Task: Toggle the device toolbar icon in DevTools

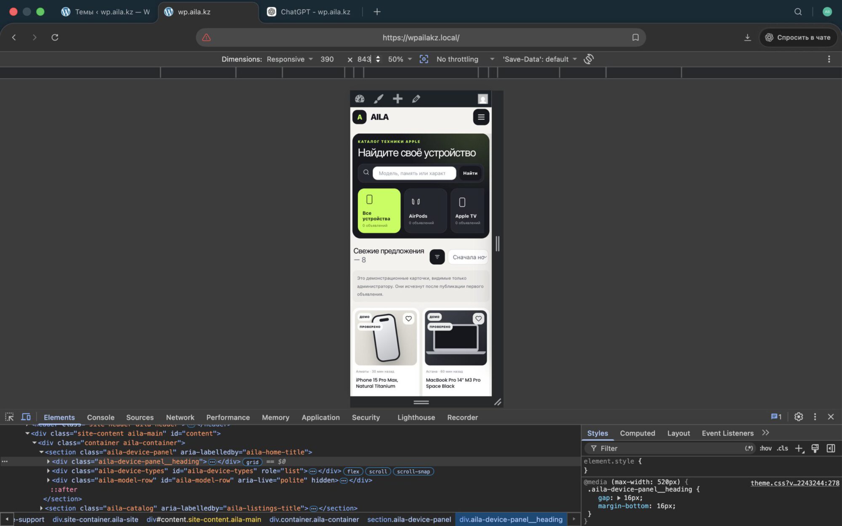Action: click(26, 417)
